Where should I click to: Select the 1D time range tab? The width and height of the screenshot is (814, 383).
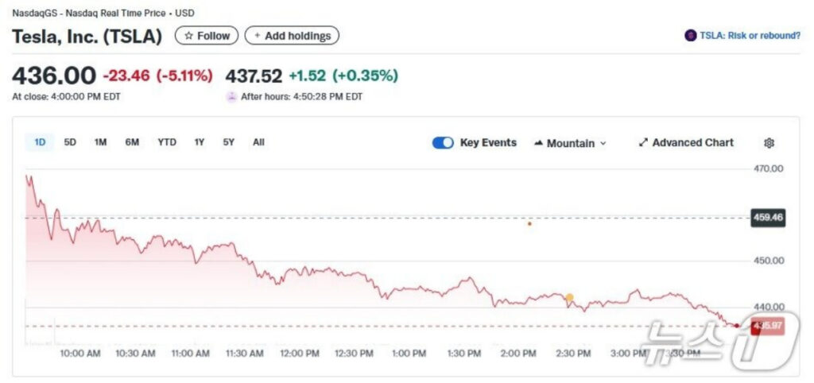[40, 142]
